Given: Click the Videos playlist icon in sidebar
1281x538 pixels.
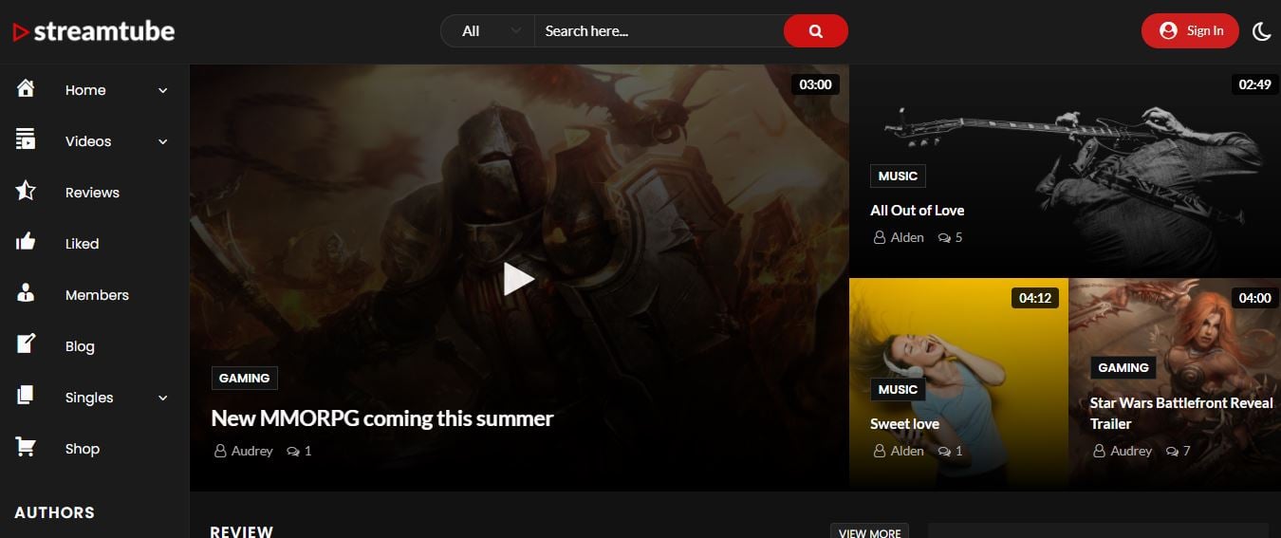Looking at the screenshot, I should click(26, 140).
